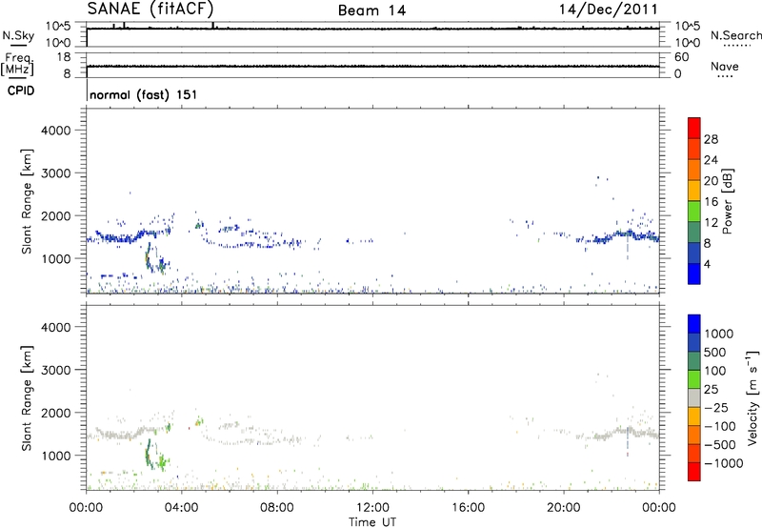Click the Time UT axis title
The height and width of the screenshot is (528, 762).
372,521
